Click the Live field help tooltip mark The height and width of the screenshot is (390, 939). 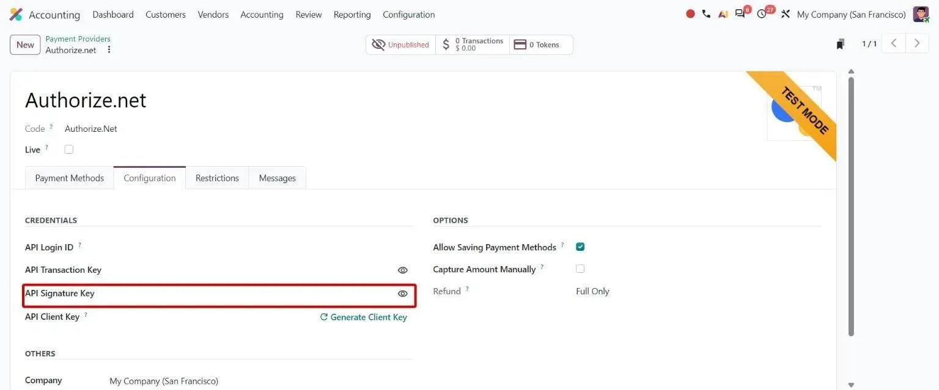coord(46,147)
